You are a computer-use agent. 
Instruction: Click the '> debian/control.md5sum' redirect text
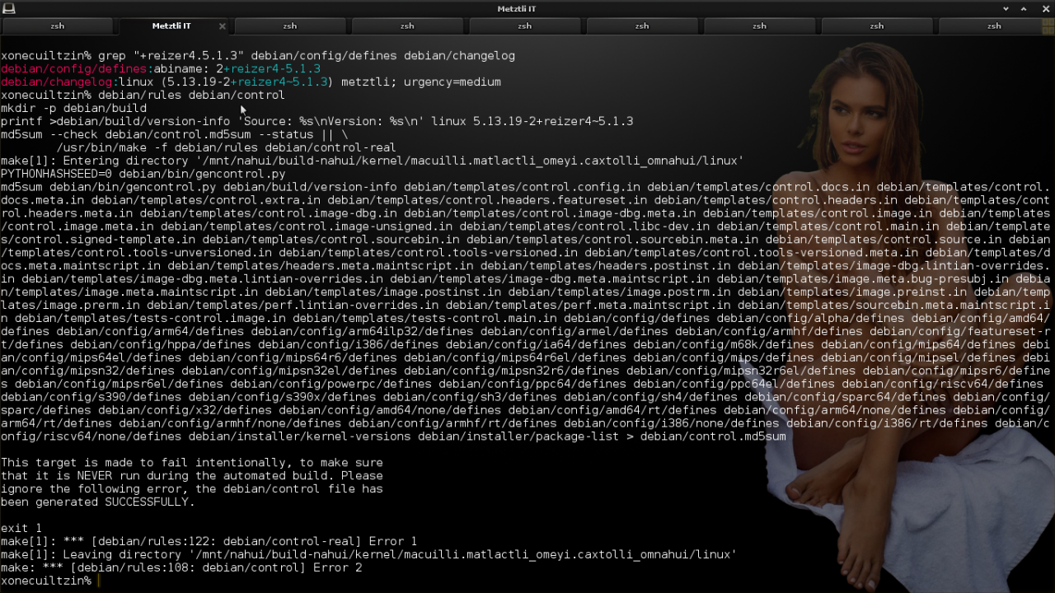coord(706,437)
